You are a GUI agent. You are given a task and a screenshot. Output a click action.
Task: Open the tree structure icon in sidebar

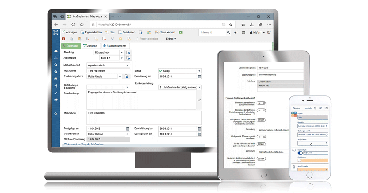click(x=56, y=86)
